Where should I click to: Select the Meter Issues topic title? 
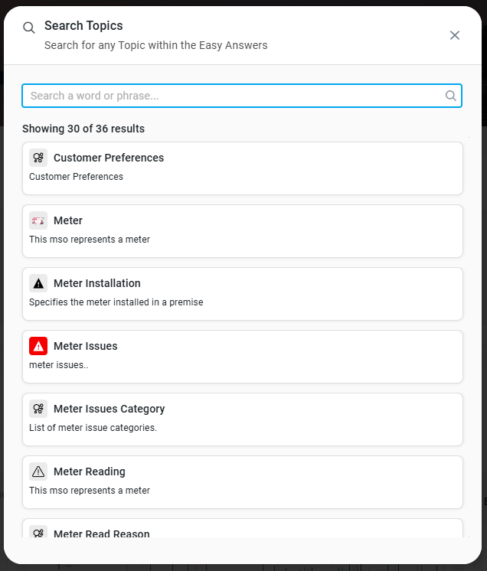click(86, 346)
